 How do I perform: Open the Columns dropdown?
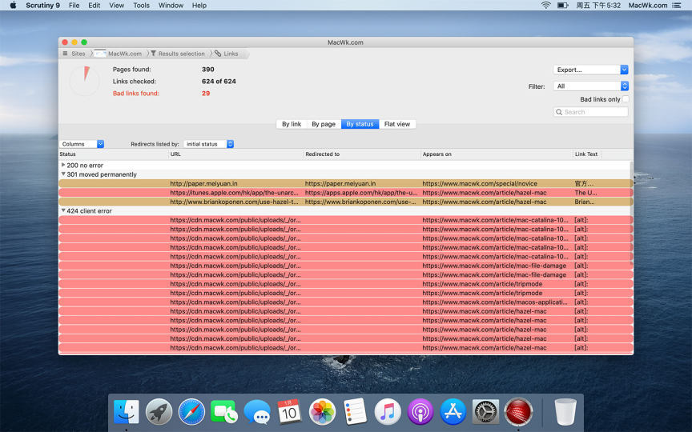pyautogui.click(x=82, y=144)
